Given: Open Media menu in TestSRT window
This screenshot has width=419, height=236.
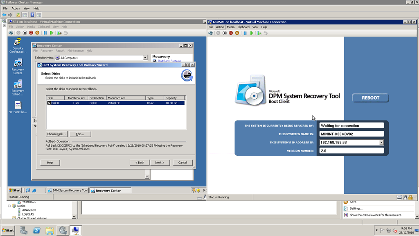Looking at the screenshot, I should point(231,27).
